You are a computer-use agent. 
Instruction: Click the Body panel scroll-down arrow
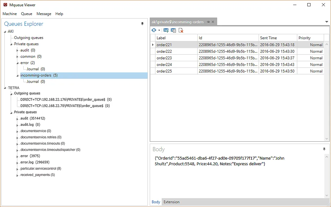tap(327, 195)
